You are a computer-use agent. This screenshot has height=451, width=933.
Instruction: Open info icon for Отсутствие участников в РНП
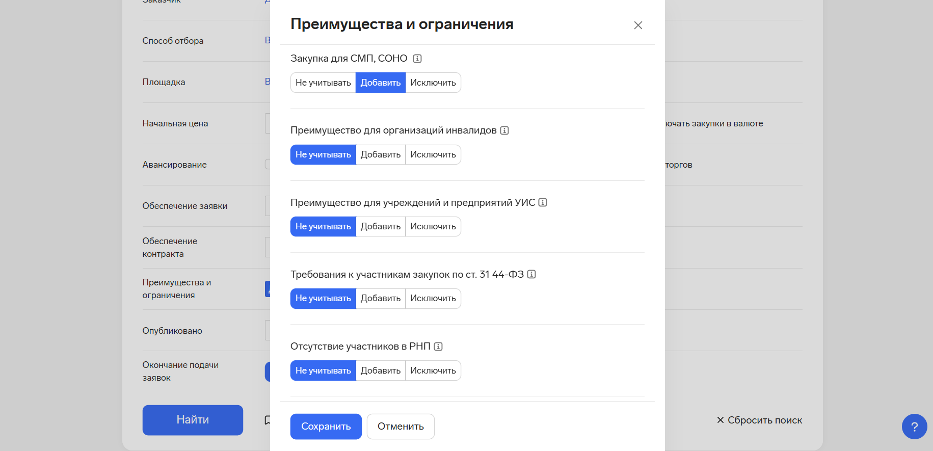[x=438, y=347]
